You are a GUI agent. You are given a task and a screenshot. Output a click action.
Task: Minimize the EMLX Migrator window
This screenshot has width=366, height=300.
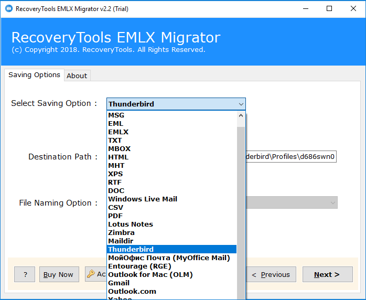click(x=306, y=8)
